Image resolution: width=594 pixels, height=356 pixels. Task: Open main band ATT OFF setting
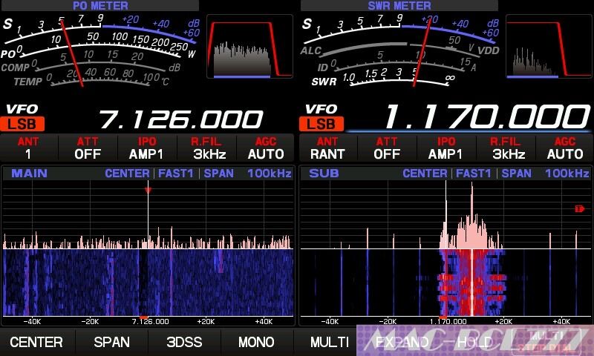pos(88,148)
